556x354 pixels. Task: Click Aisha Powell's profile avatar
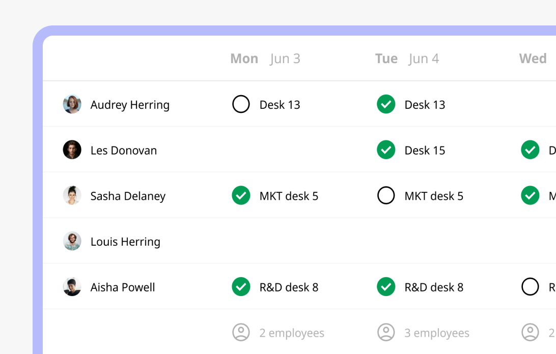tap(72, 287)
